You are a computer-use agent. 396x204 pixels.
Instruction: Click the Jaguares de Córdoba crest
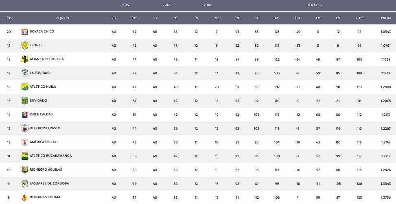pos(24,184)
